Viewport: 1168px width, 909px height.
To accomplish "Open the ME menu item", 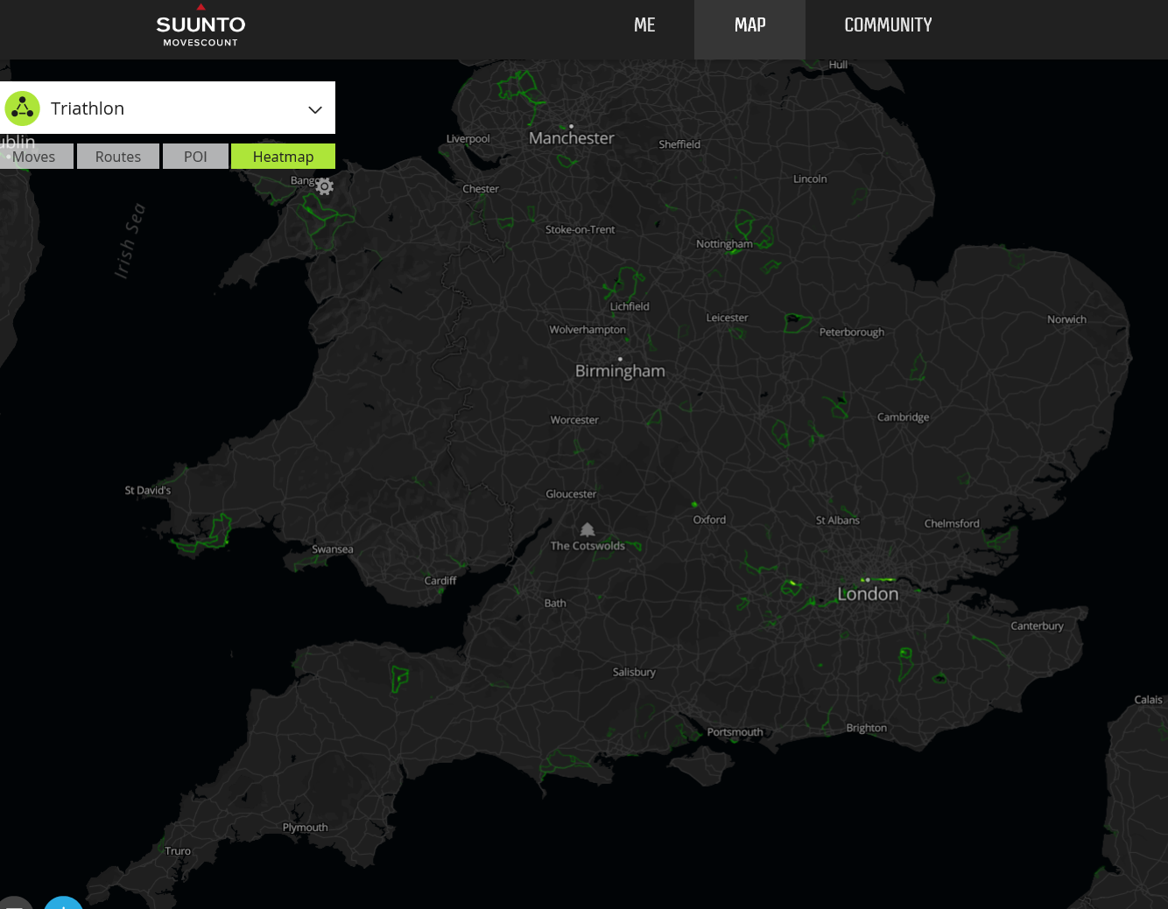I will [x=644, y=25].
